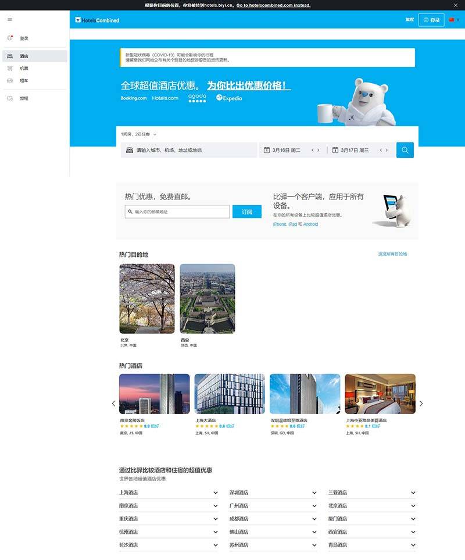465x560 pixels.
Task: Show next hotels with the carousel right arrow
Action: [x=421, y=404]
